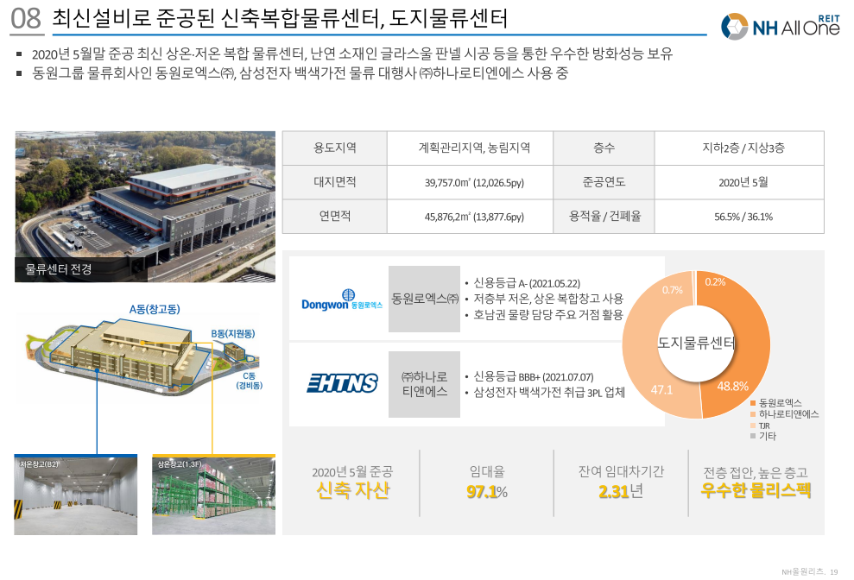This screenshot has width=854, height=580.
Task: Select the A동(창고동) label
Action: (x=155, y=309)
